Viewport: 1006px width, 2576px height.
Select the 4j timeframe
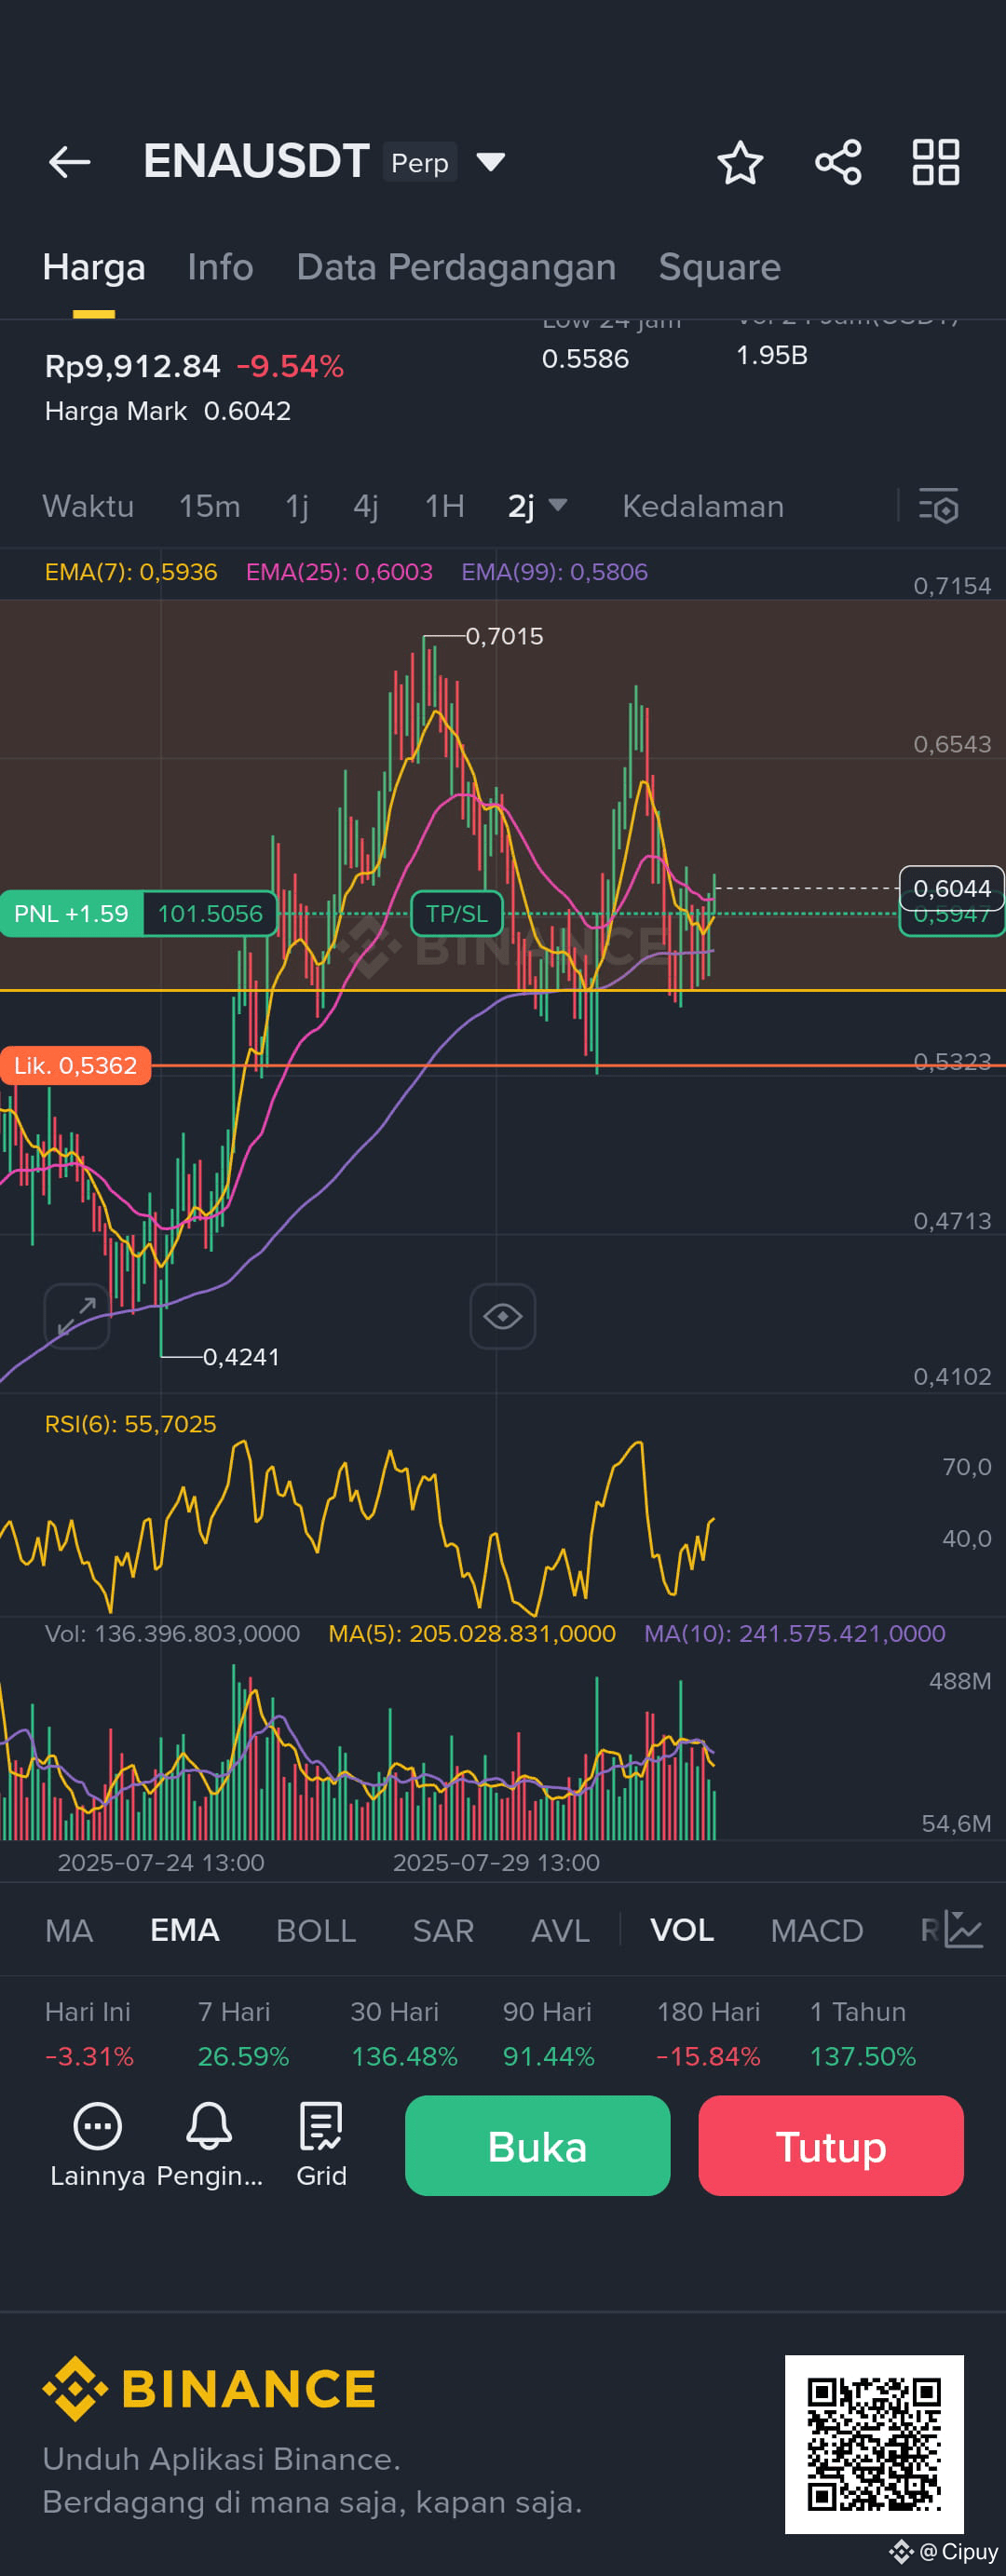[x=366, y=506]
